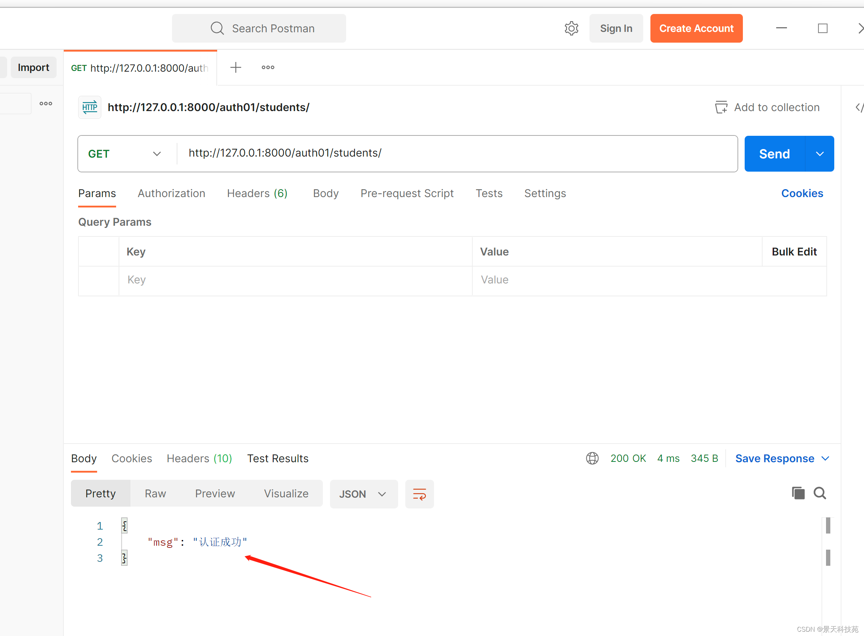Switch to Test Results tab
Image resolution: width=864 pixels, height=636 pixels.
tap(278, 459)
